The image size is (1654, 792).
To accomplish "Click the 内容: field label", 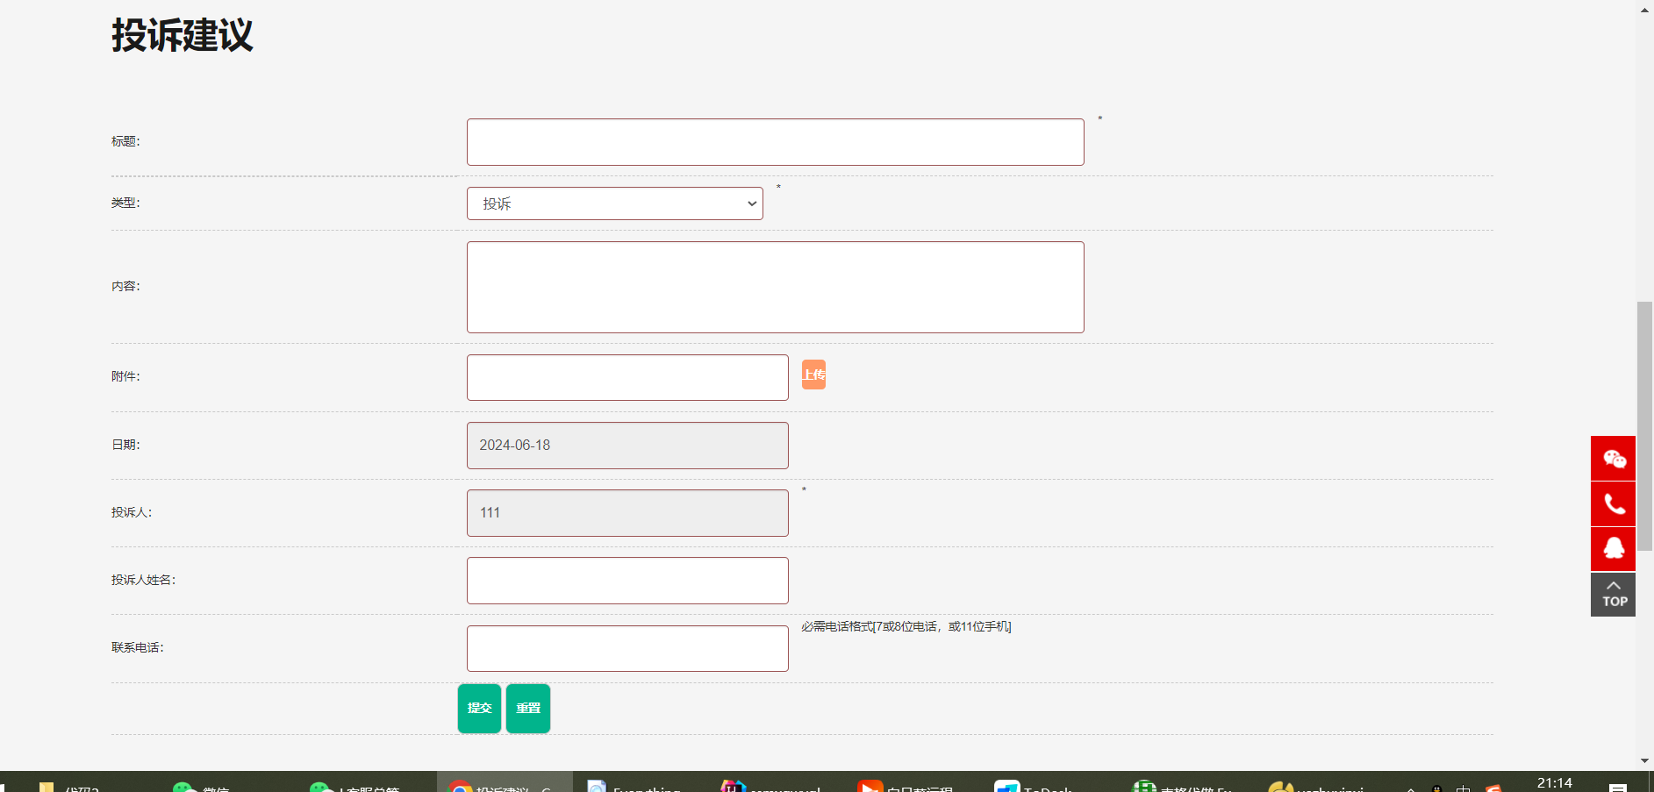I will pyautogui.click(x=125, y=286).
